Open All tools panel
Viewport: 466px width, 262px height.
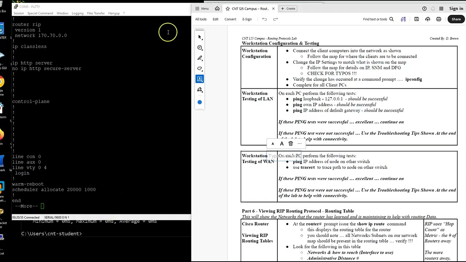pos(201,19)
